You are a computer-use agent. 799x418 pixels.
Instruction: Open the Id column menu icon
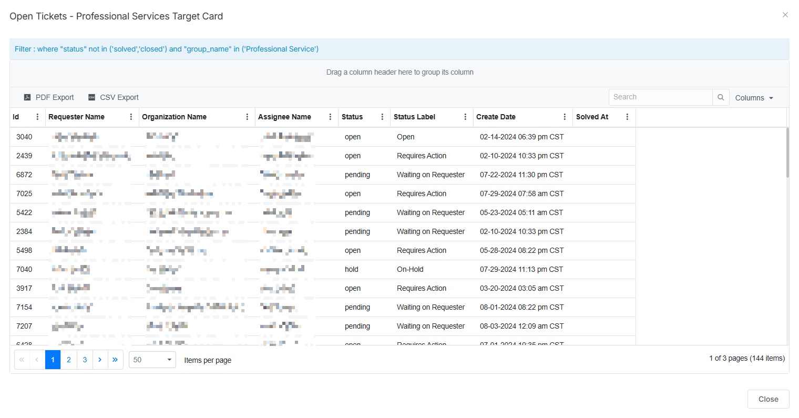tap(37, 117)
